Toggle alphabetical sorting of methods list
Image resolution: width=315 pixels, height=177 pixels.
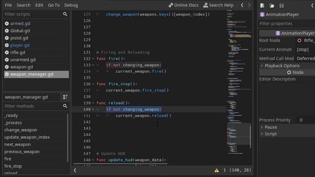click(x=65, y=97)
